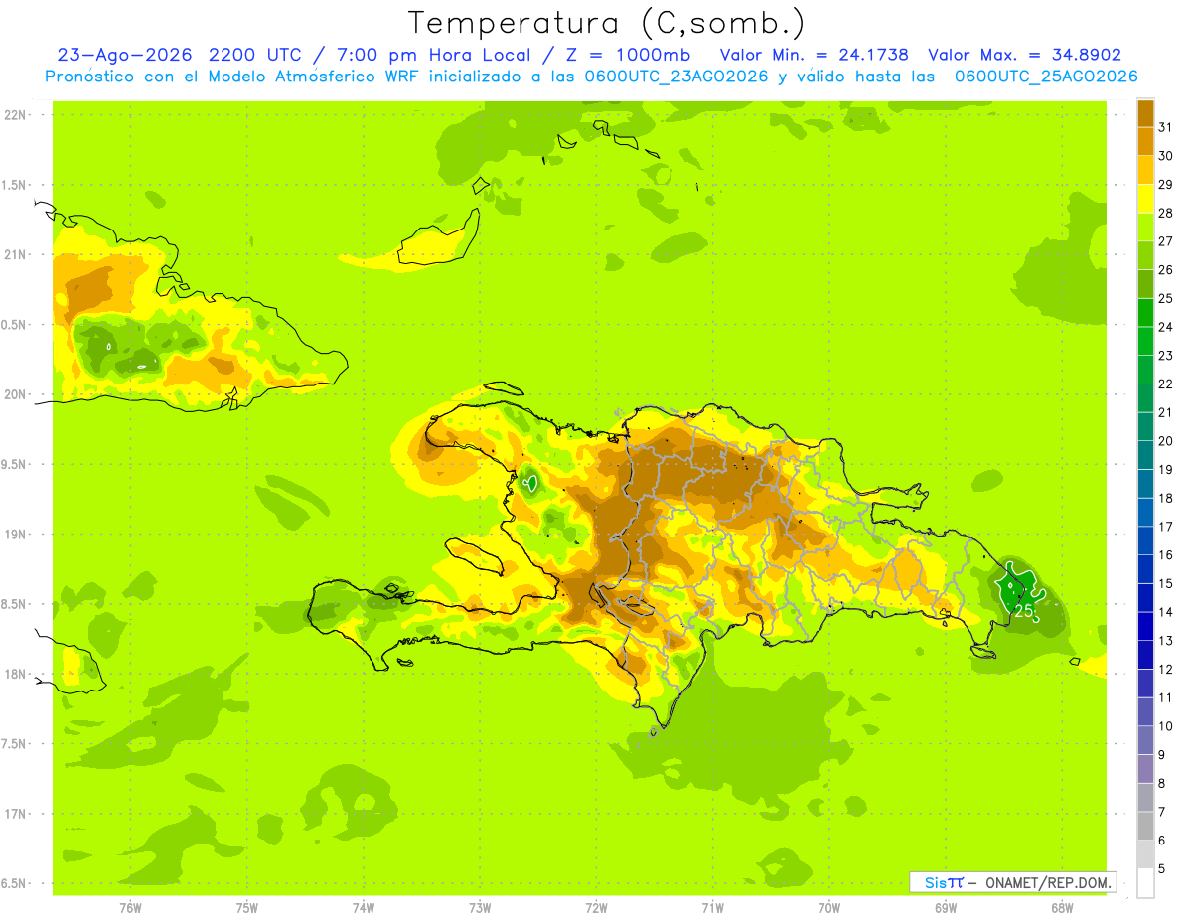Click the '9.5N' latitude axis label
The width and height of the screenshot is (1192, 921).
coord(15,464)
